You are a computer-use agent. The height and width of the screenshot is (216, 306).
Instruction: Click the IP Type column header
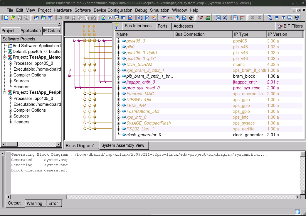tap(250, 34)
